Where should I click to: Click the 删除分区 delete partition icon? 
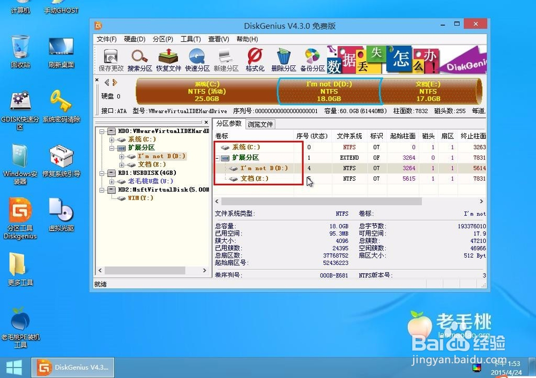pyautogui.click(x=282, y=58)
